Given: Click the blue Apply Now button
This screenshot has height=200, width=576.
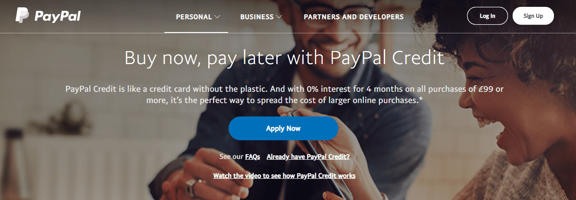Looking at the screenshot, I should point(283,128).
